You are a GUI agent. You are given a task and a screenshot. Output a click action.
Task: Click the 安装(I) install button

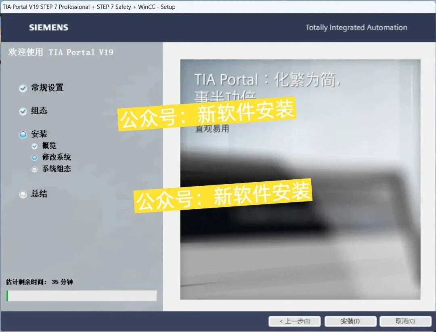(350, 321)
